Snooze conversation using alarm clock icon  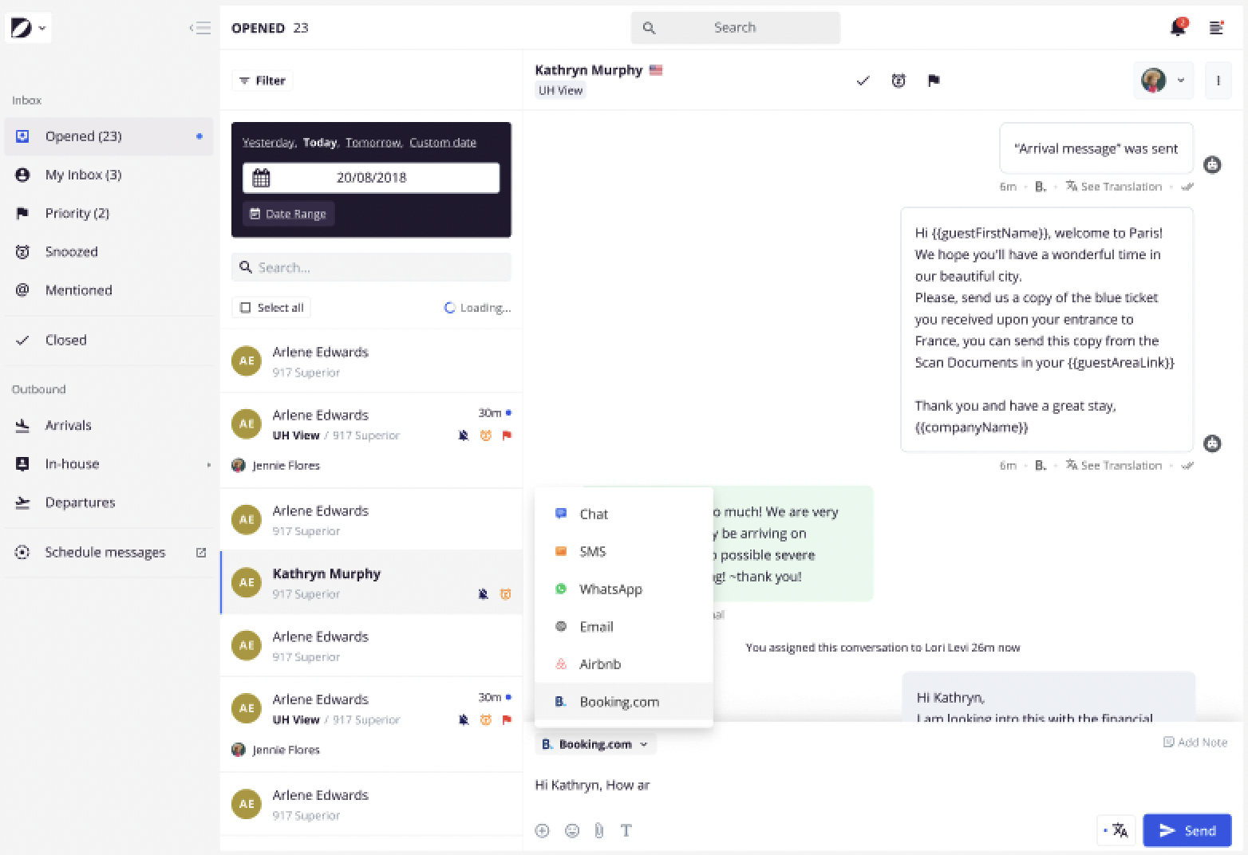(898, 81)
